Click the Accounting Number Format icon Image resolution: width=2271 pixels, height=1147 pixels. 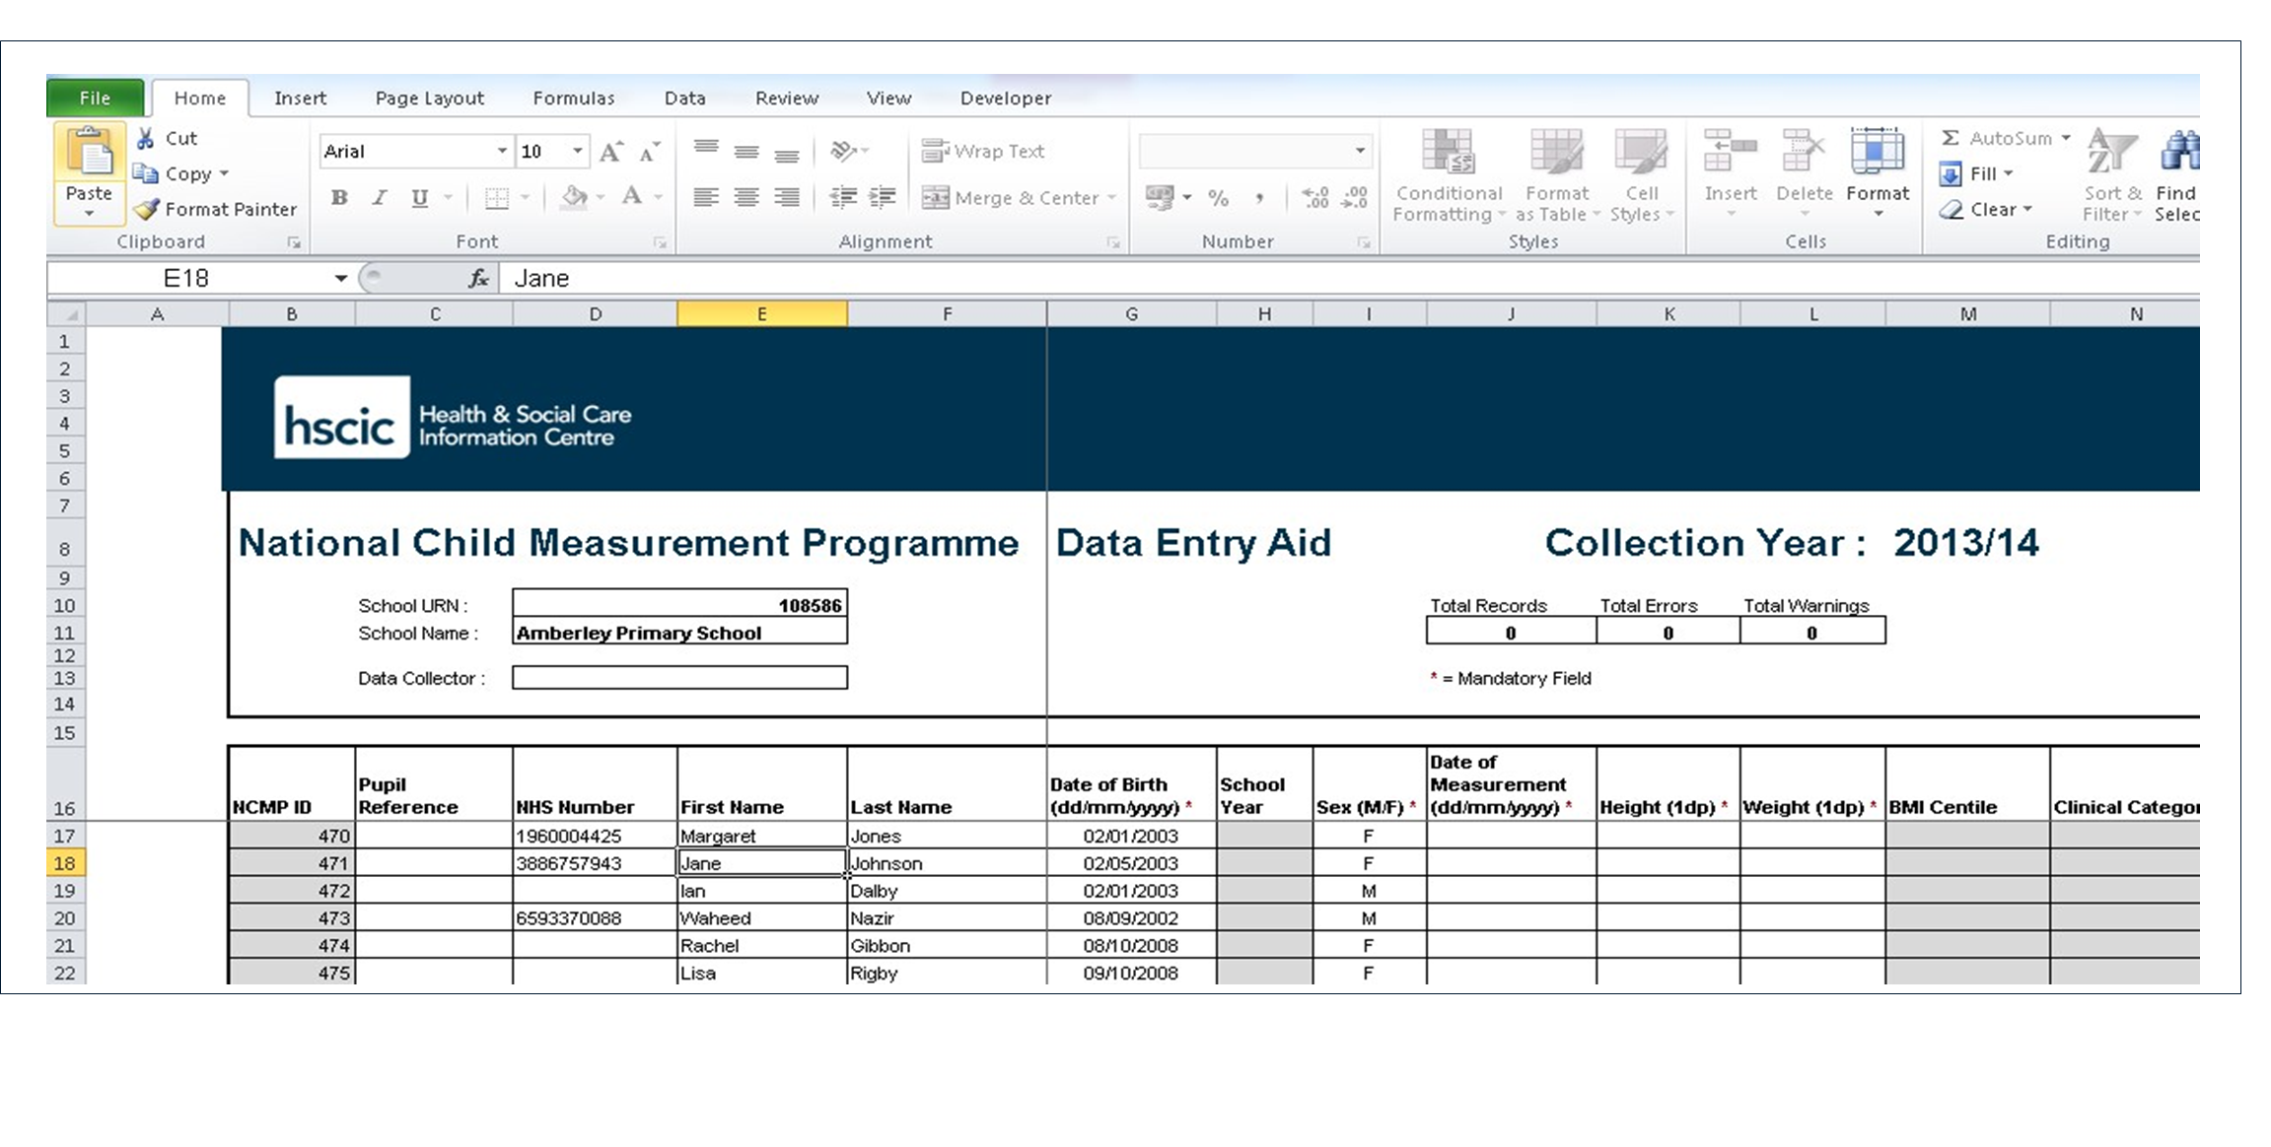point(1160,198)
